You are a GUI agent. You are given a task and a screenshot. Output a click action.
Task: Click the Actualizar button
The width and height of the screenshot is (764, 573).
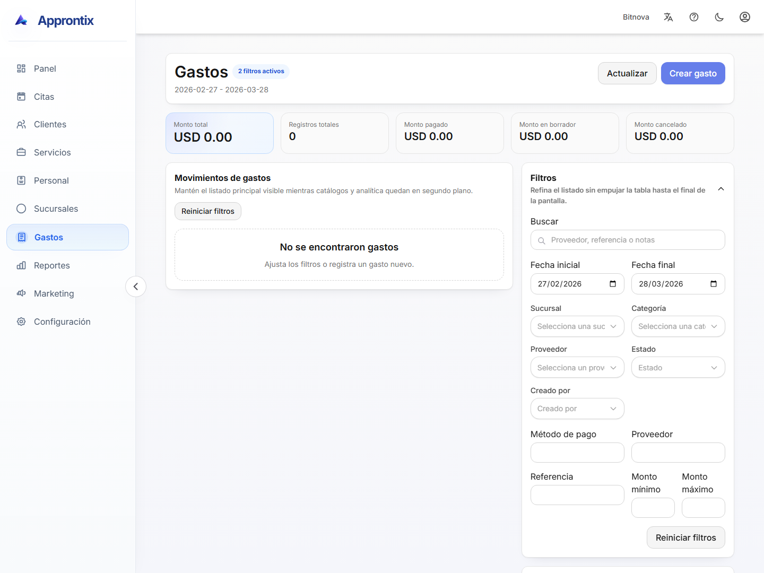click(627, 73)
